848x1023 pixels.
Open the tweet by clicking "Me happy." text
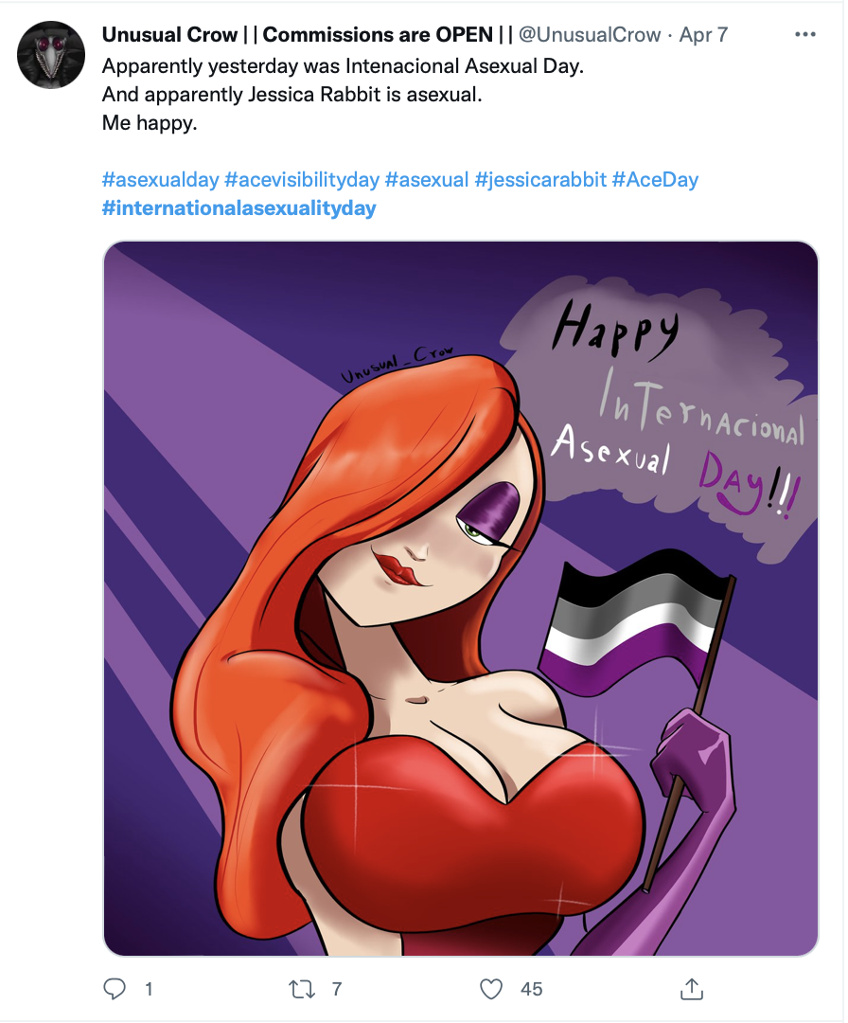[x=150, y=123]
